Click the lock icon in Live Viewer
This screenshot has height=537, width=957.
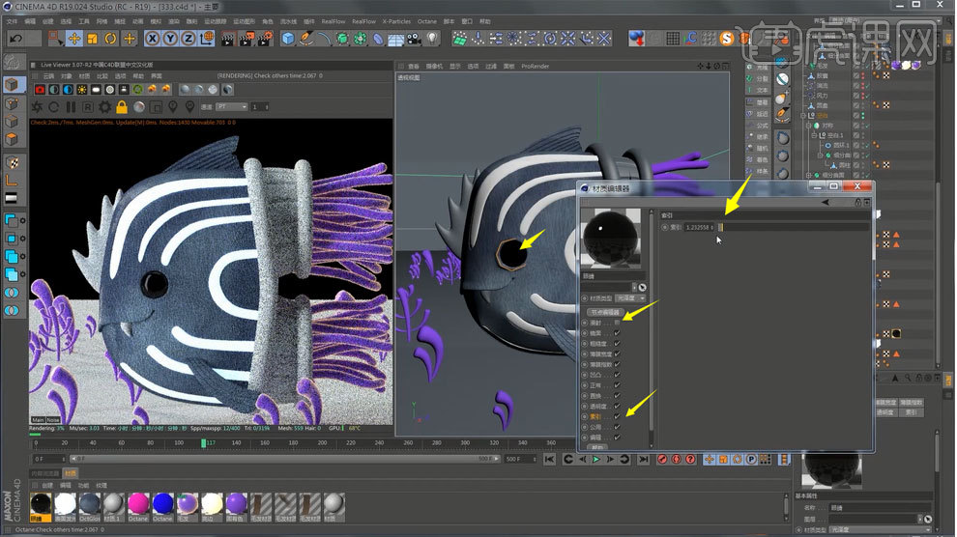(x=122, y=106)
